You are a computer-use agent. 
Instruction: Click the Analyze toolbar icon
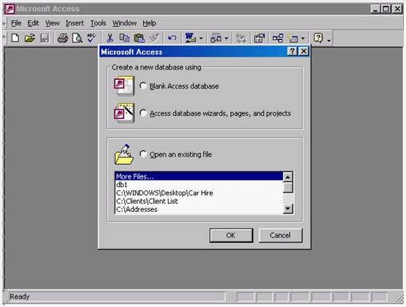point(216,38)
